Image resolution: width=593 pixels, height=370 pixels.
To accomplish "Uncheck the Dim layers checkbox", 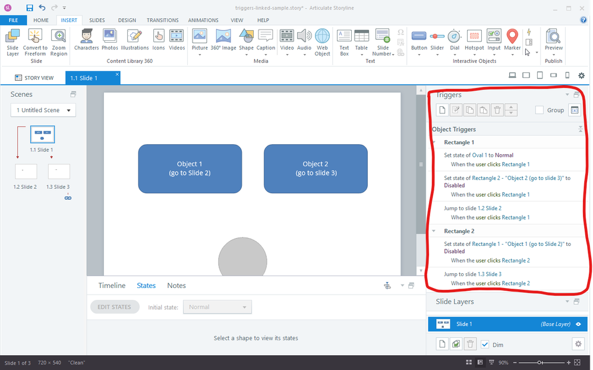I will point(485,344).
